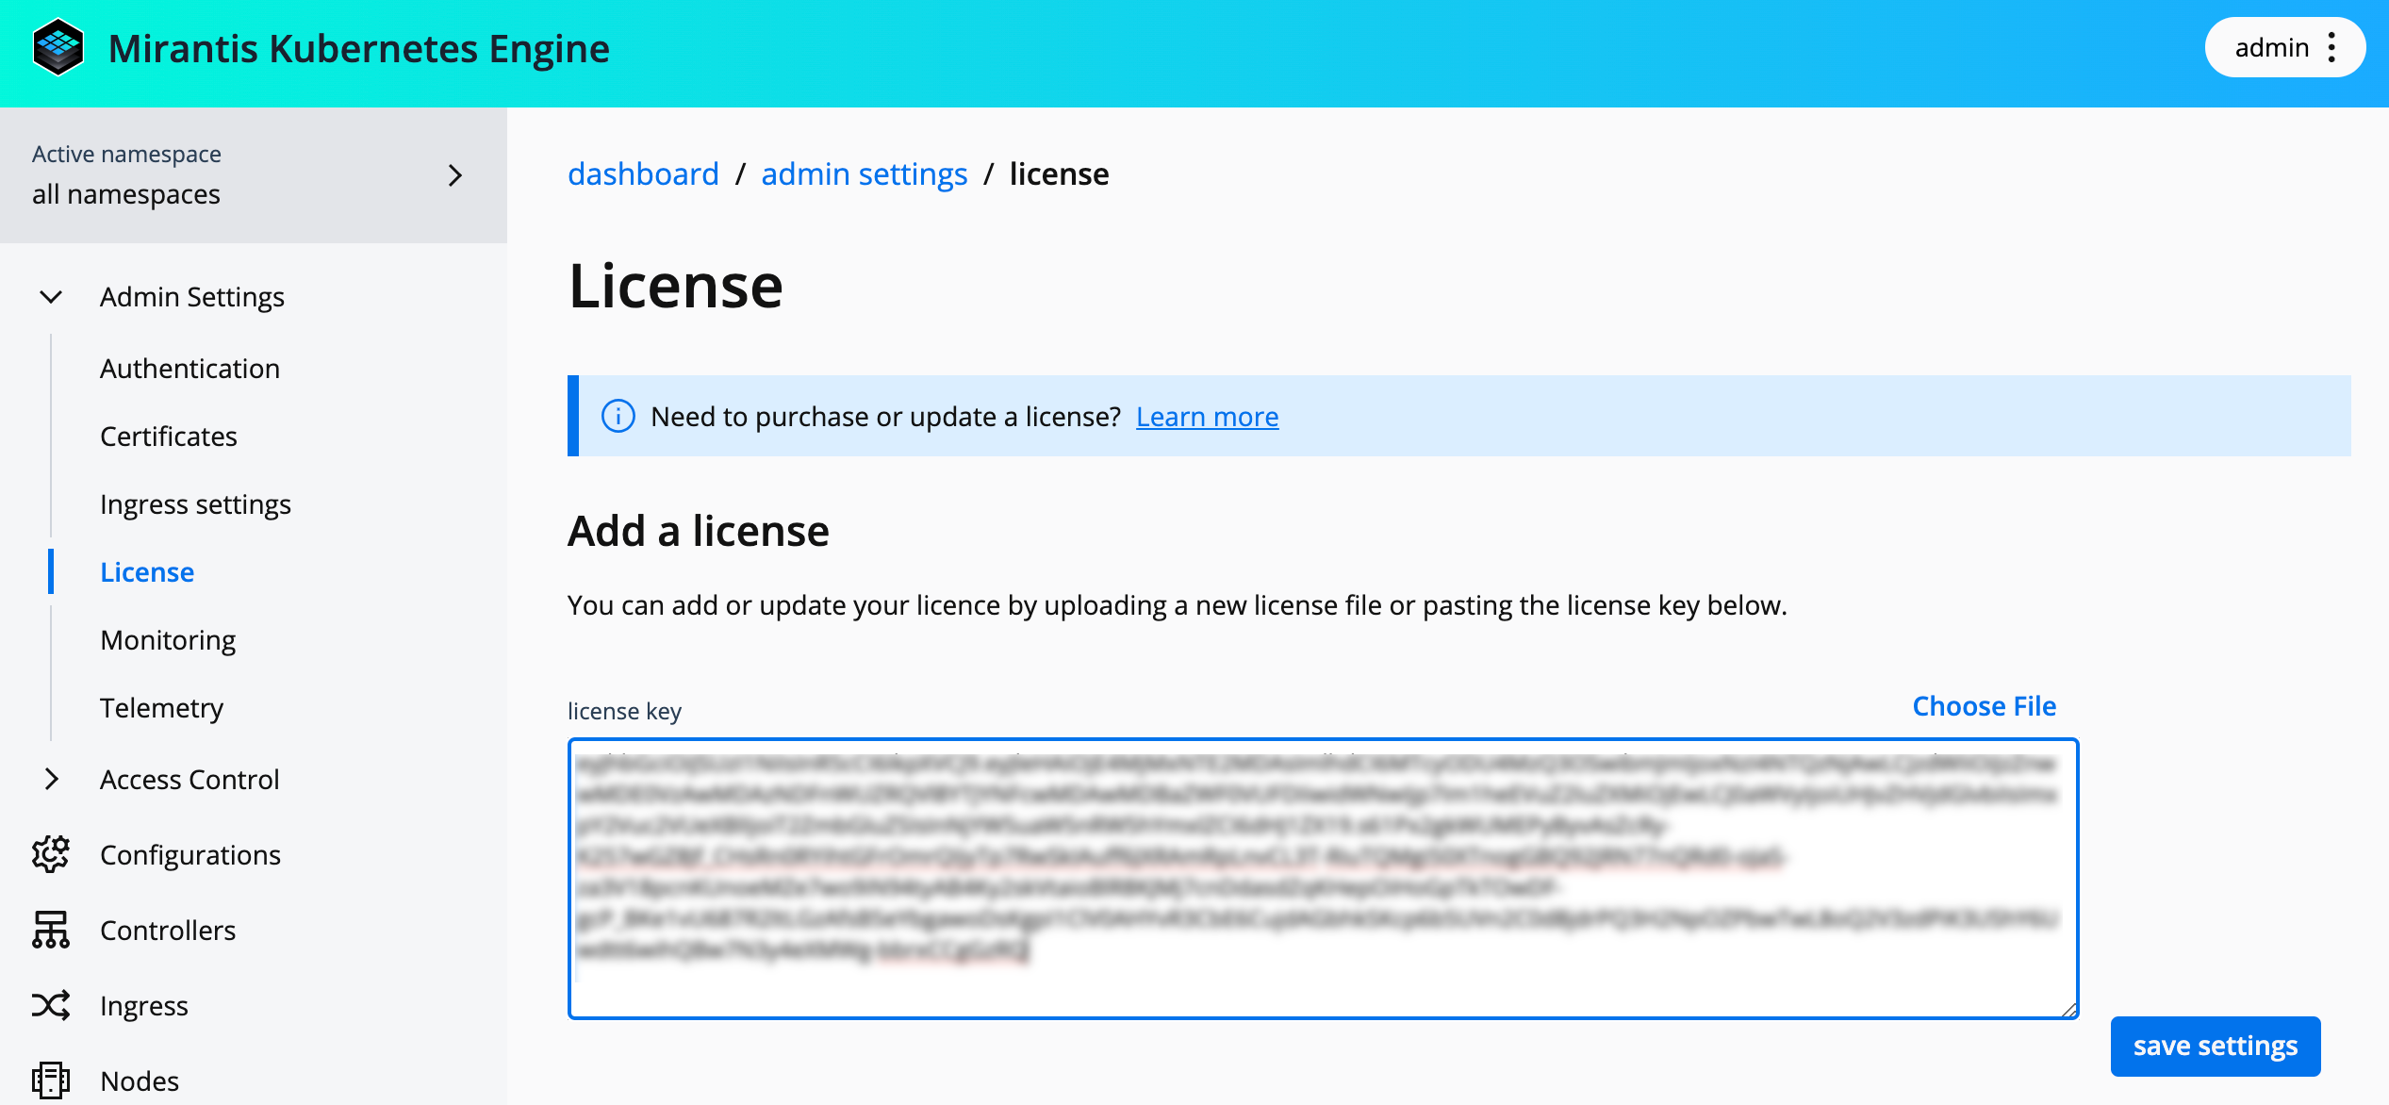Click the Learn more link

click(1207, 417)
